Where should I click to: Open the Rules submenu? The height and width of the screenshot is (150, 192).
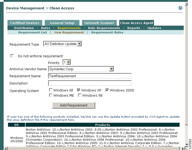click(46, 28)
